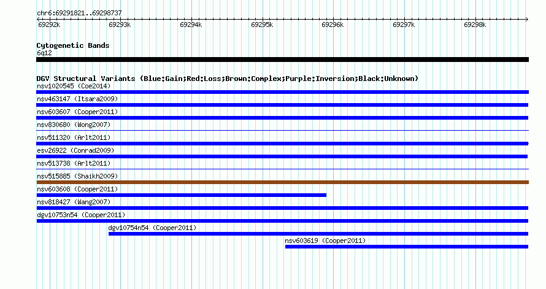Click the DGV Structural Variants track title
546x289 pixels.
(228, 79)
